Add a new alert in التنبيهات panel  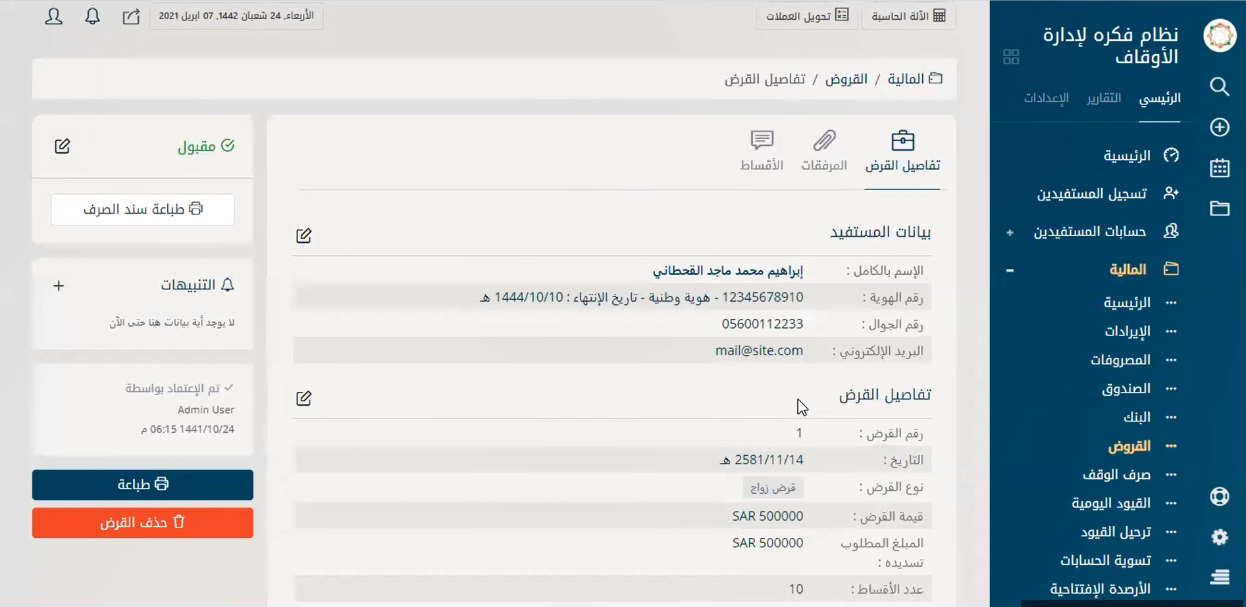click(59, 285)
